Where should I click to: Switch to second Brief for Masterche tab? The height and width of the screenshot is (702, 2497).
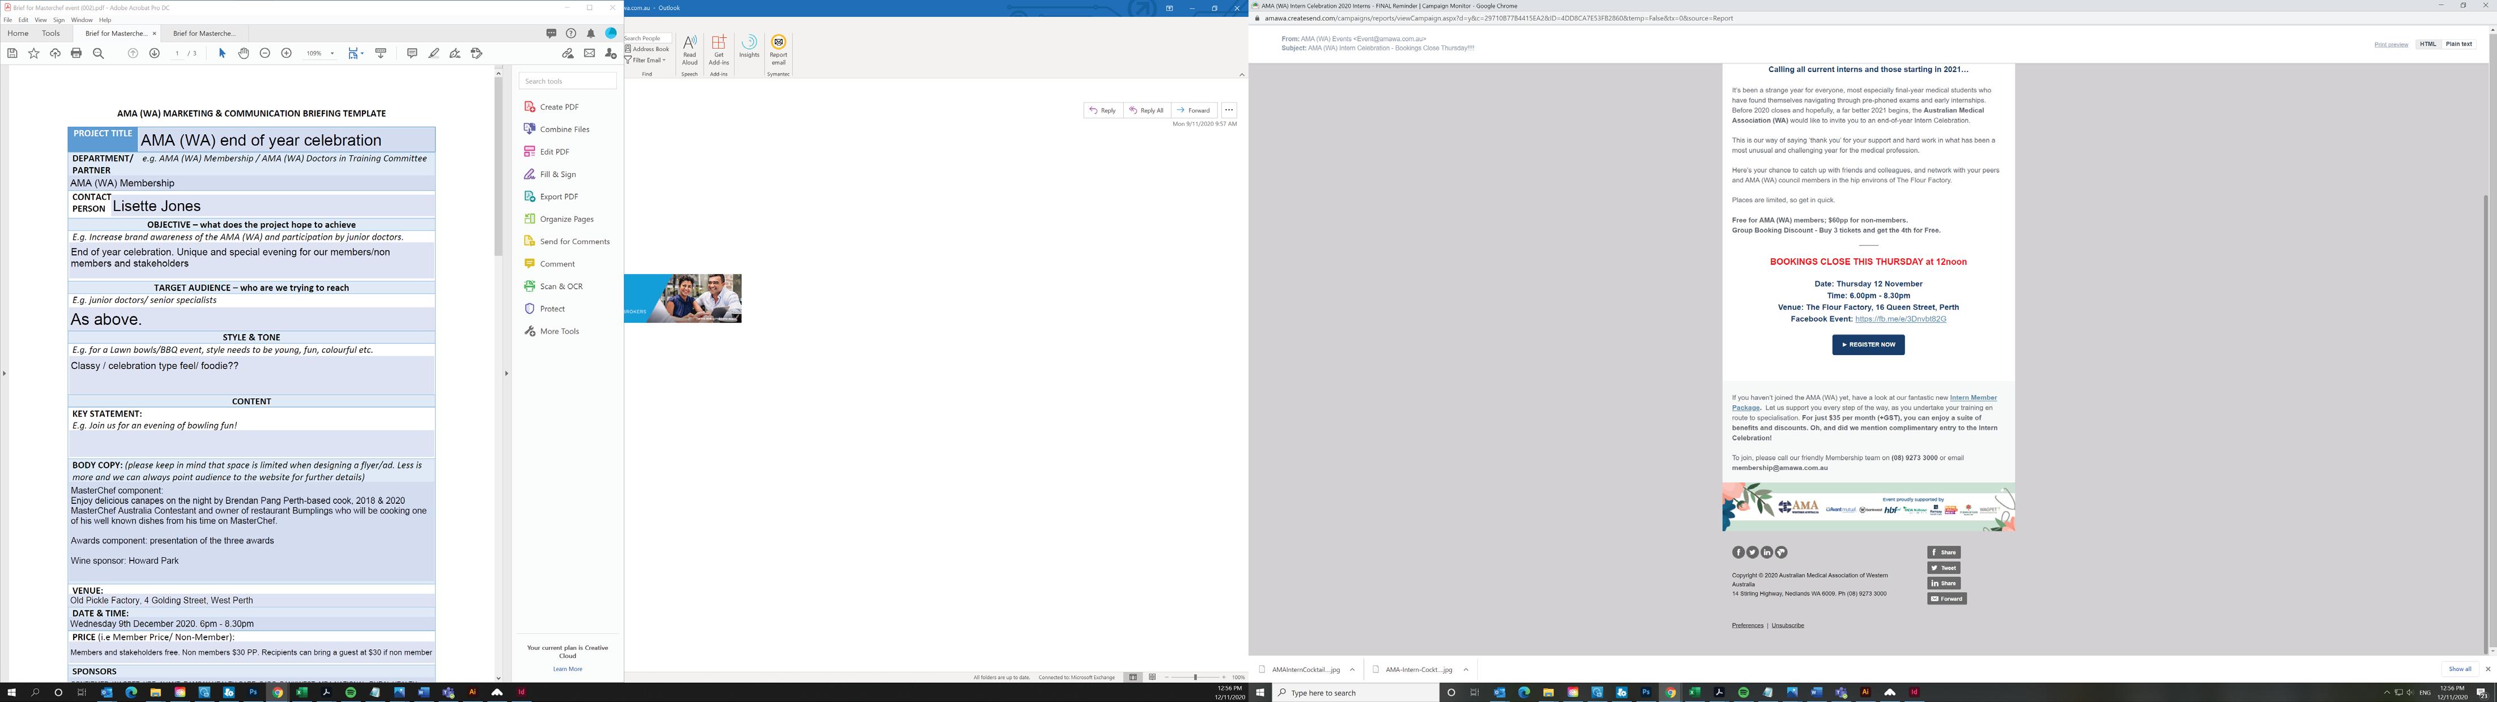tap(204, 33)
